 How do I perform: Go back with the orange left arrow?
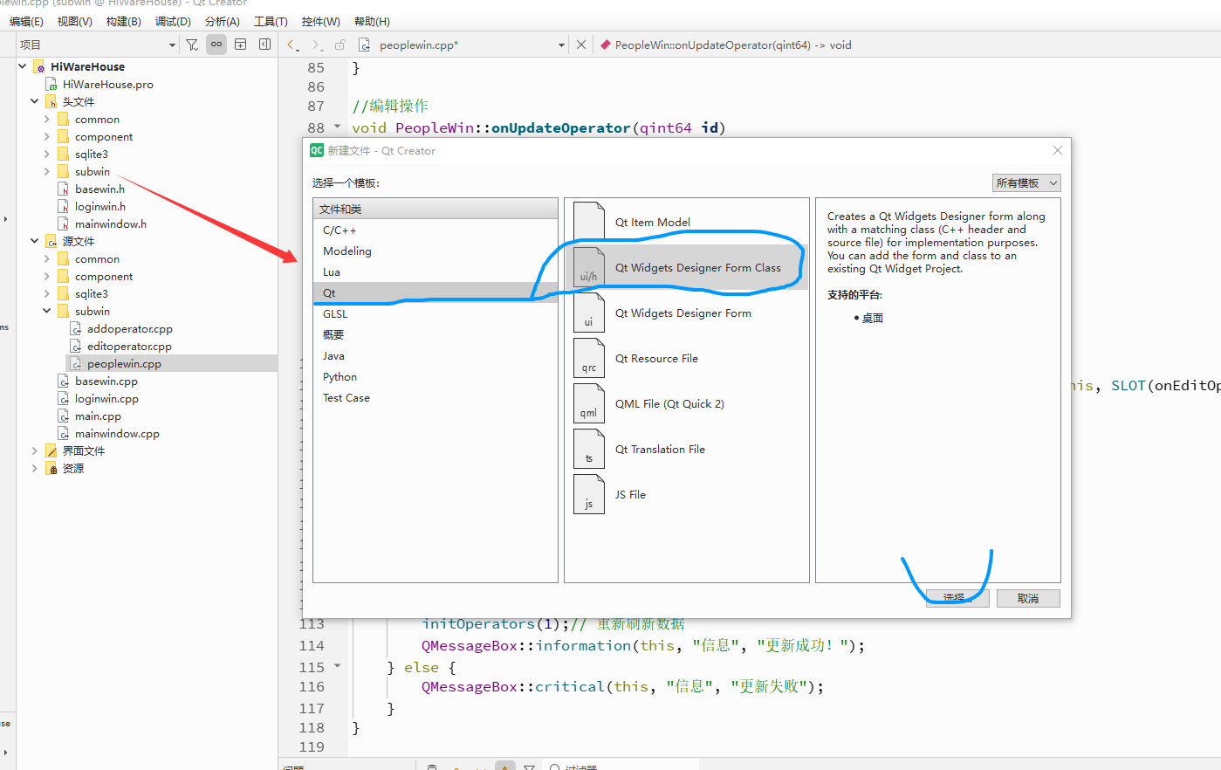(x=292, y=45)
